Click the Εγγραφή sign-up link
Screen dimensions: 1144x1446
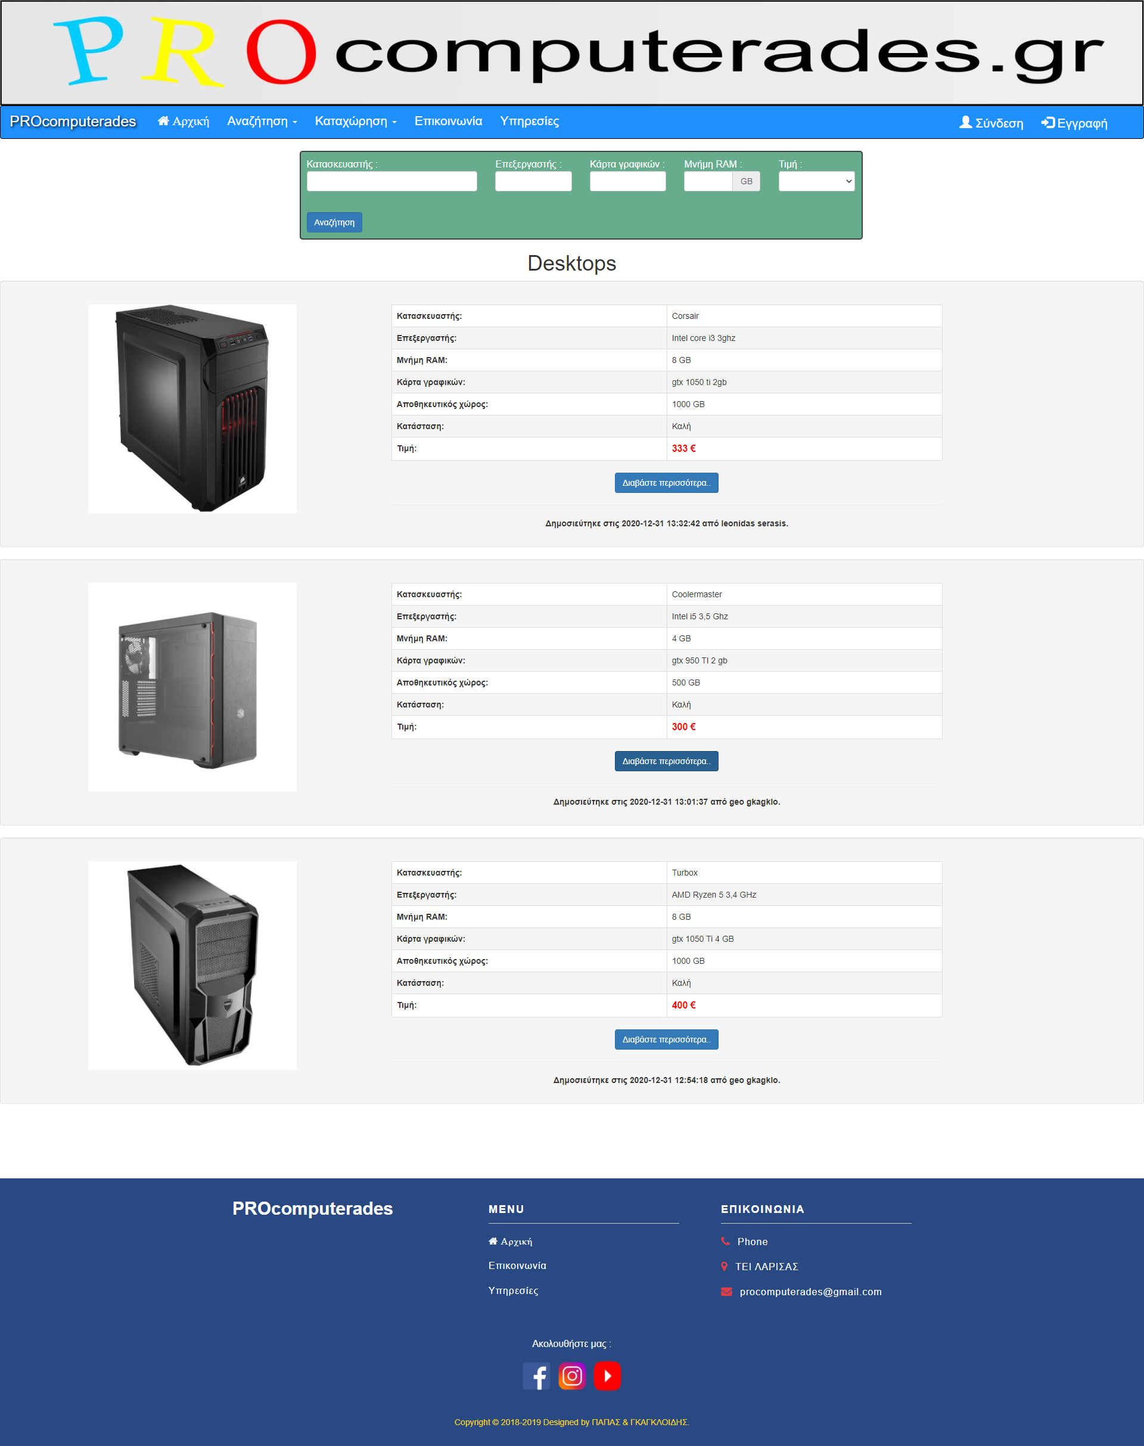tap(1074, 123)
